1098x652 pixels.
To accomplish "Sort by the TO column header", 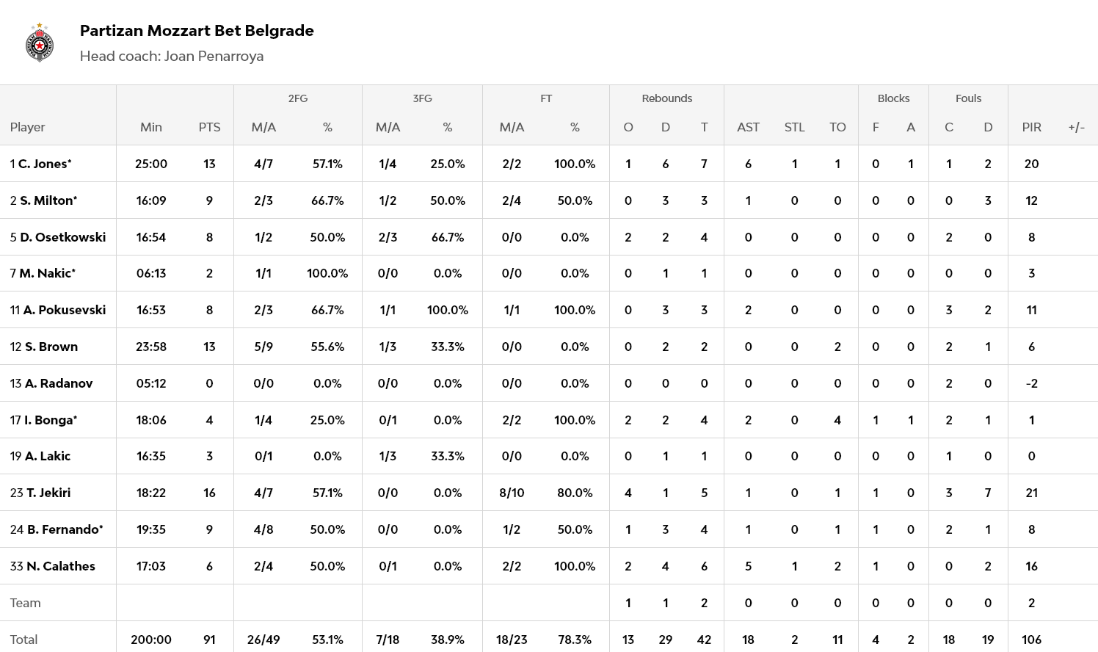I will click(837, 127).
